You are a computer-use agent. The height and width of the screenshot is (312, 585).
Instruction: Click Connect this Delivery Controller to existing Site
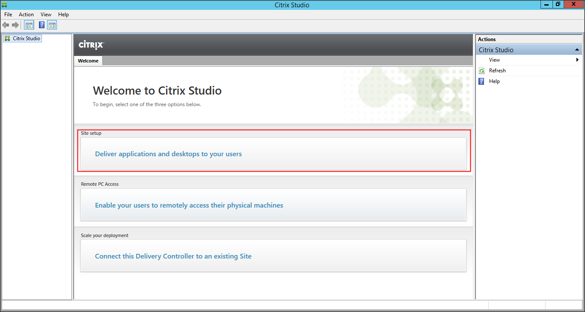(x=173, y=256)
